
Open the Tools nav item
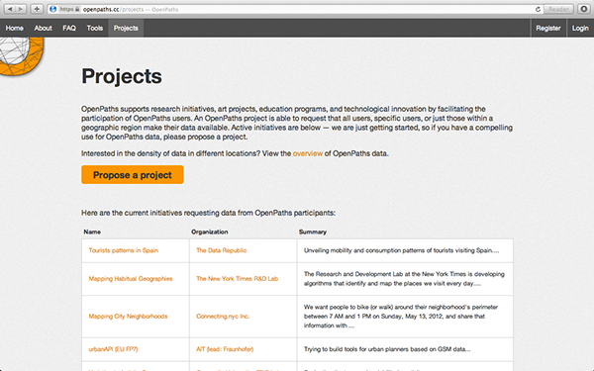click(95, 28)
